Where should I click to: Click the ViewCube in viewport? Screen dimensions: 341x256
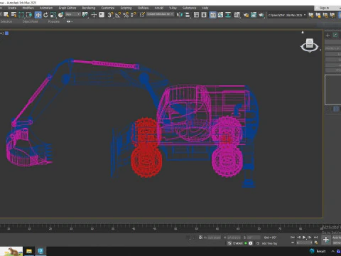click(310, 45)
